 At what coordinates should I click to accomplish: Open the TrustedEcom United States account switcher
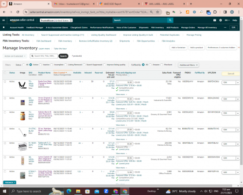coord(56,20)
